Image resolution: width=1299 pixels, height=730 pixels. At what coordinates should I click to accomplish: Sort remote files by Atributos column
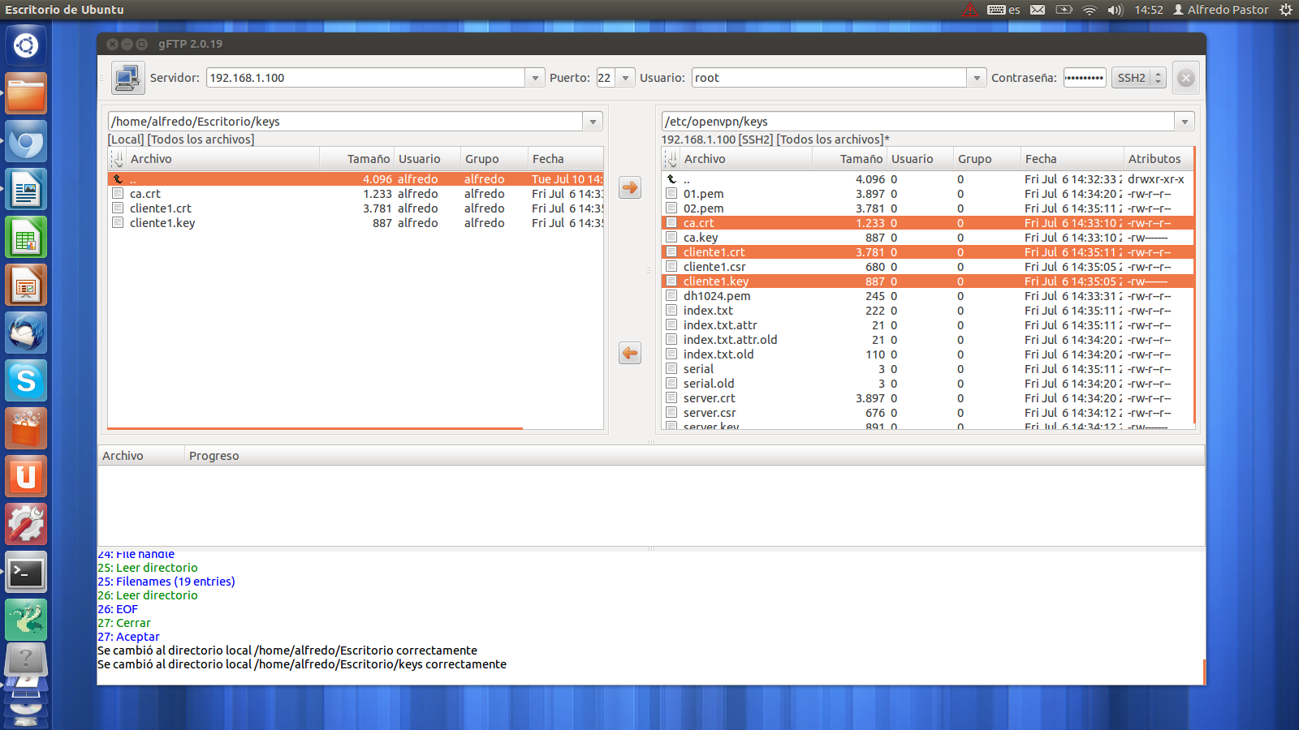pos(1154,159)
